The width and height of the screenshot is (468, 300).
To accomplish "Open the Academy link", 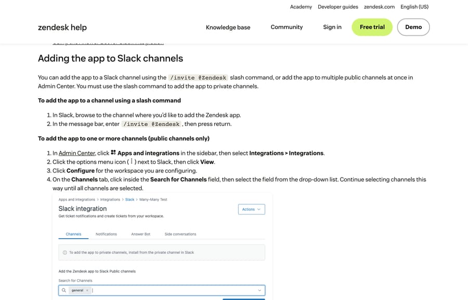I will [x=301, y=7].
